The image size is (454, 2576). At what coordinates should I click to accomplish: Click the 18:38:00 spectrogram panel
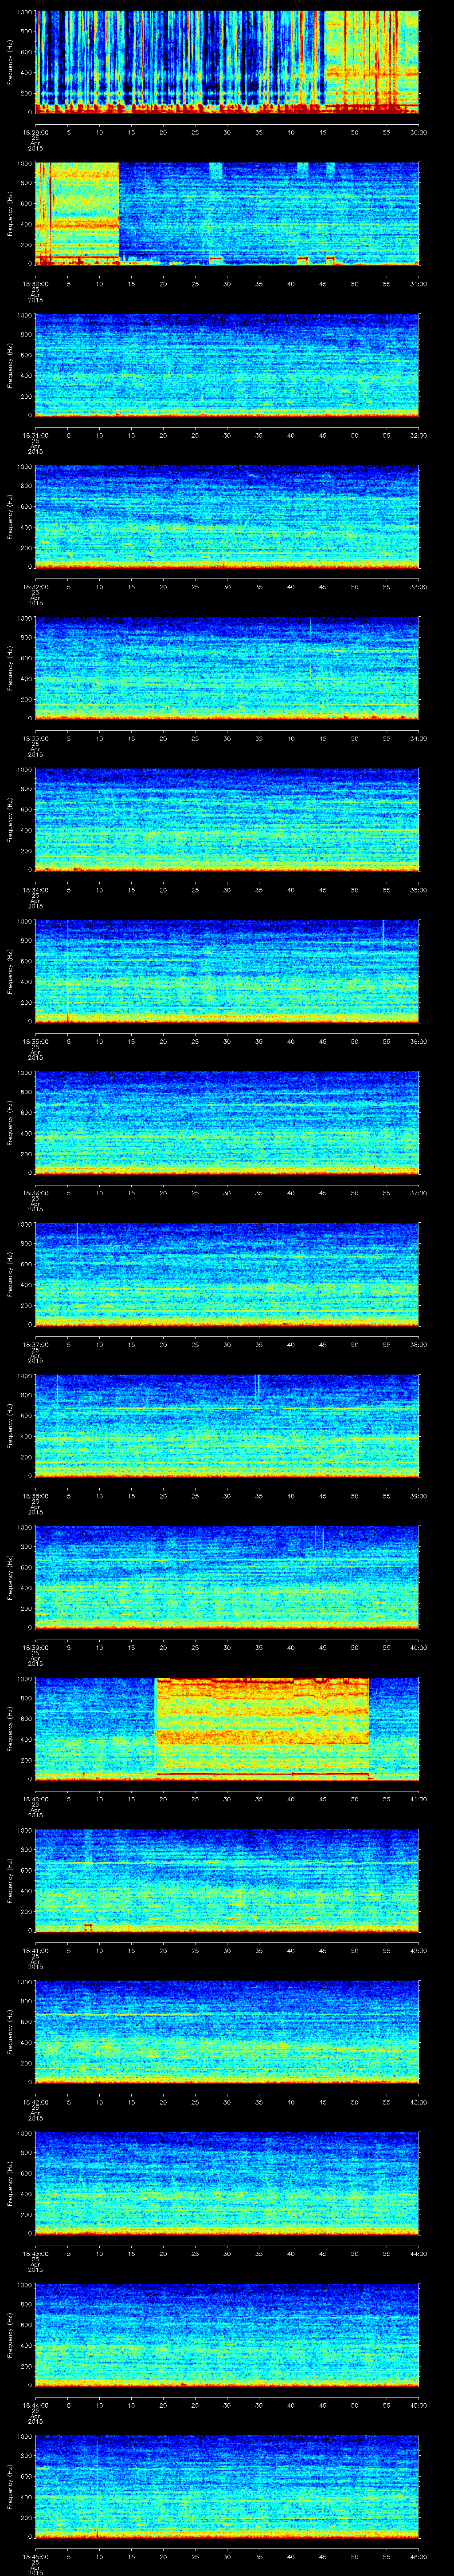tap(227, 1427)
